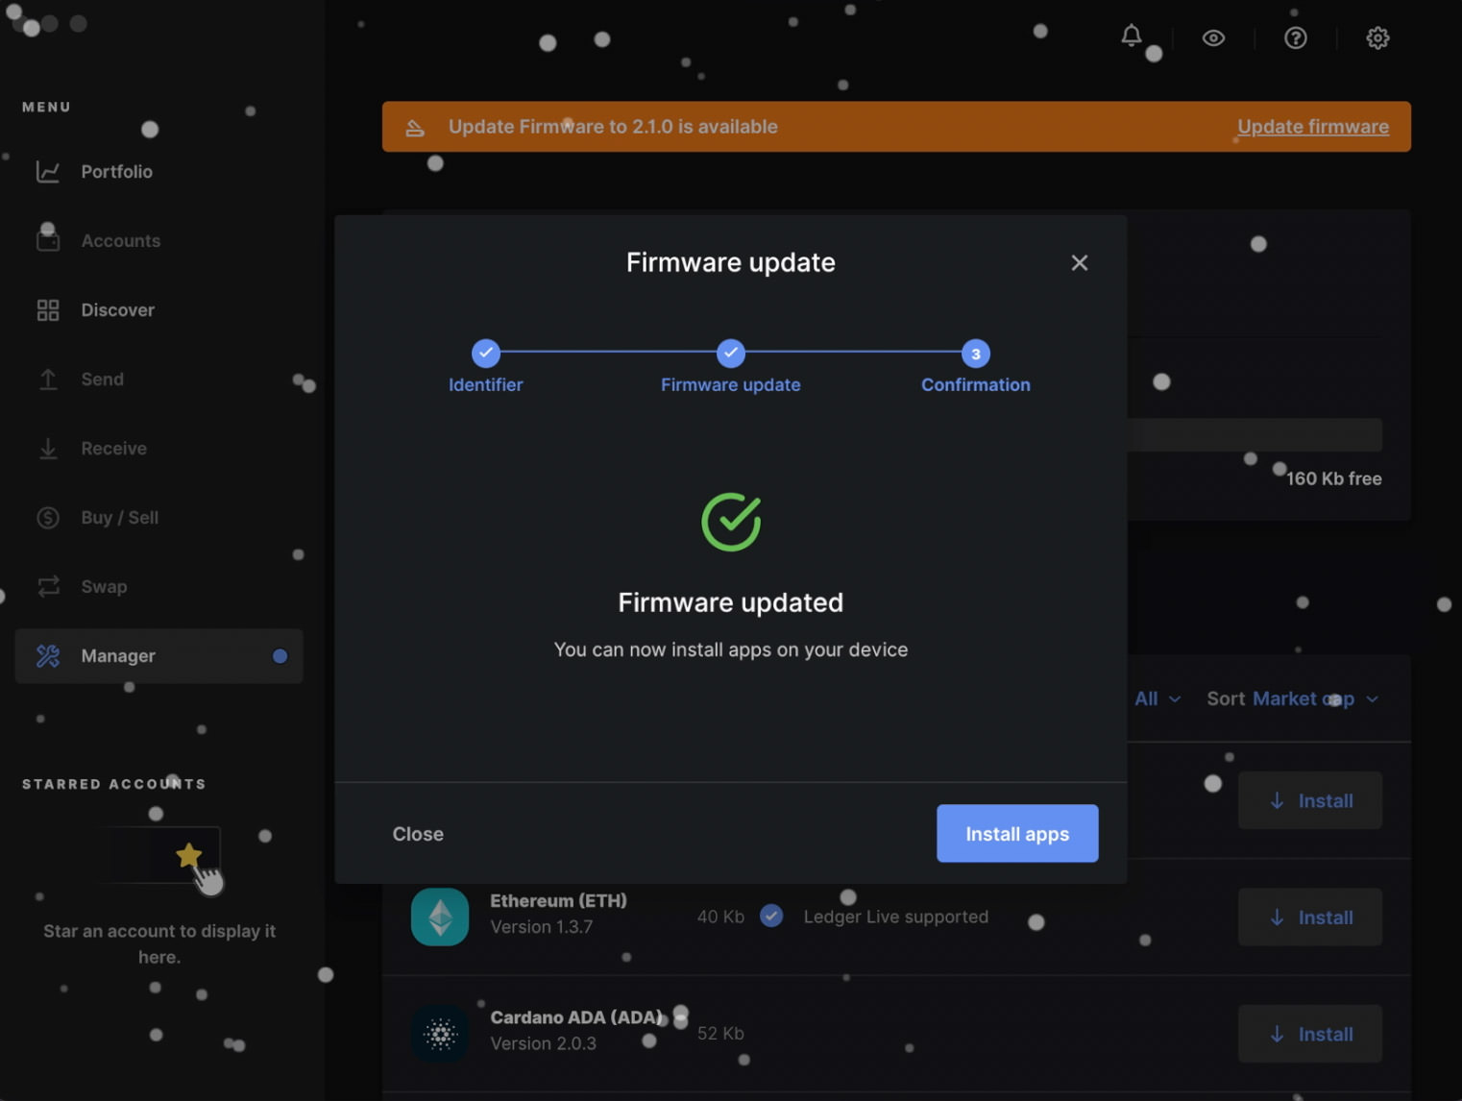The image size is (1462, 1101).
Task: Click the Confirmation step number 3
Action: (x=976, y=354)
